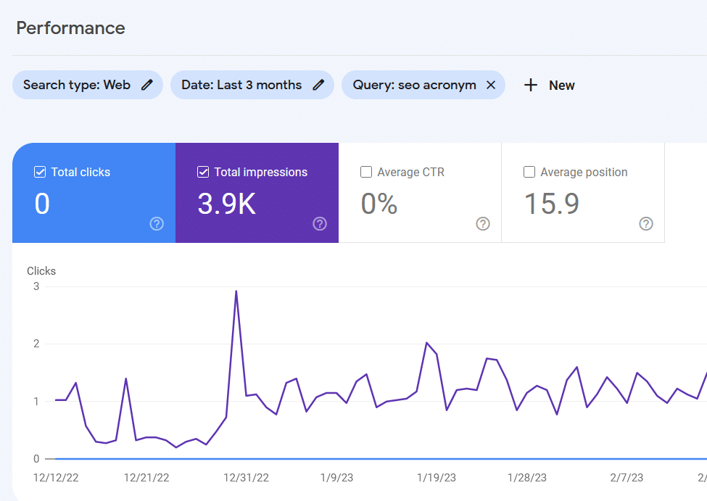Viewport: 707px width, 501px height.
Task: Click the impressions spike near 12/31/22
Action: [x=236, y=291]
